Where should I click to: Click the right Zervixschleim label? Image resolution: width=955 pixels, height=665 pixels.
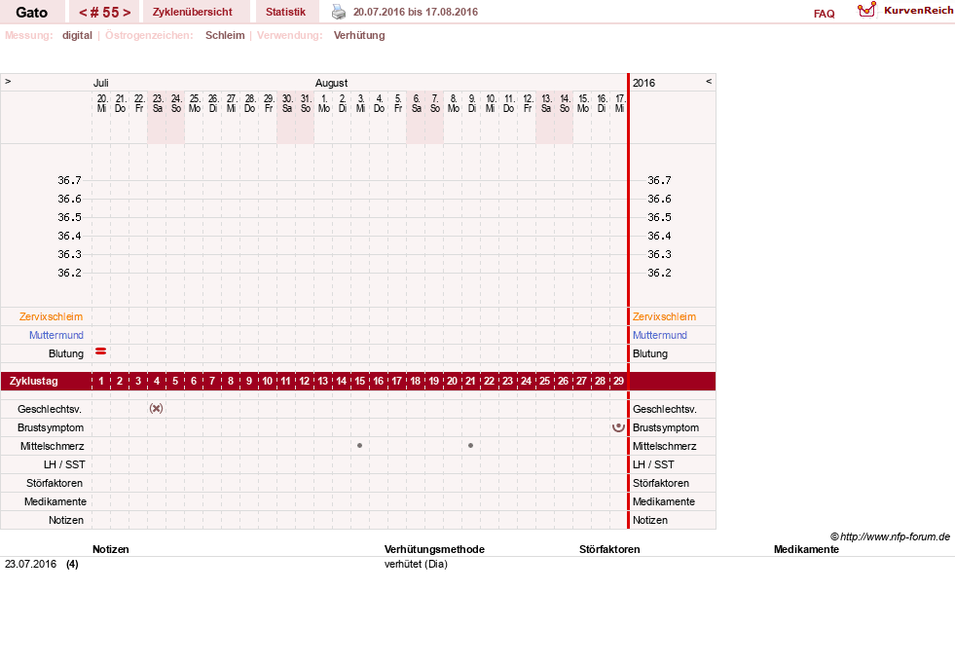664,316
